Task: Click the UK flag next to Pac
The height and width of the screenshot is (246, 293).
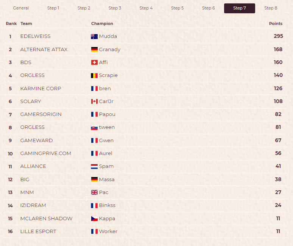Action: click(94, 192)
